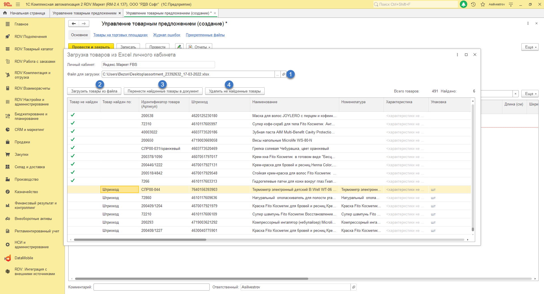The height and width of the screenshot is (294, 544).
Task: Open DataMobile section in sidebar
Action: pyautogui.click(x=24, y=258)
